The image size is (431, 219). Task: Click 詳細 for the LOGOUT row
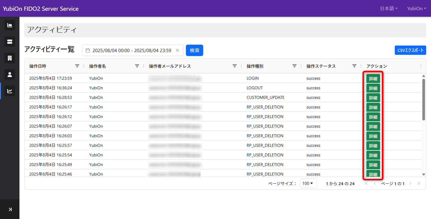373,88
